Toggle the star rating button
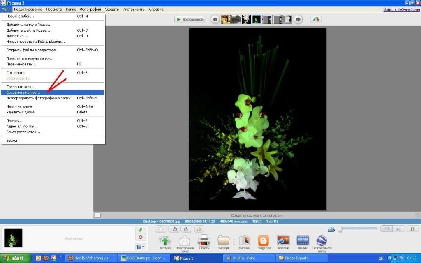421x263 pixels. coord(161,229)
